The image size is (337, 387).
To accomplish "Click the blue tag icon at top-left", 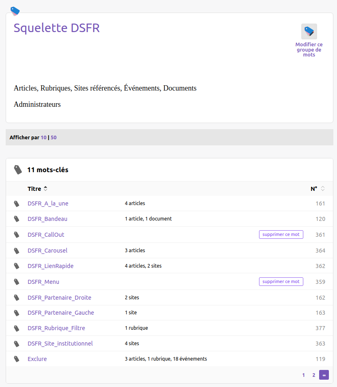I will click(x=15, y=11).
